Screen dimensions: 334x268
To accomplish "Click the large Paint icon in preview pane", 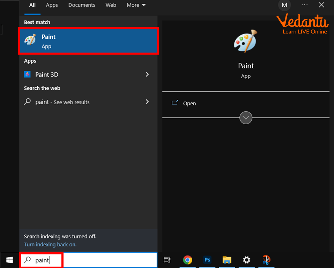I will pyautogui.click(x=245, y=41).
